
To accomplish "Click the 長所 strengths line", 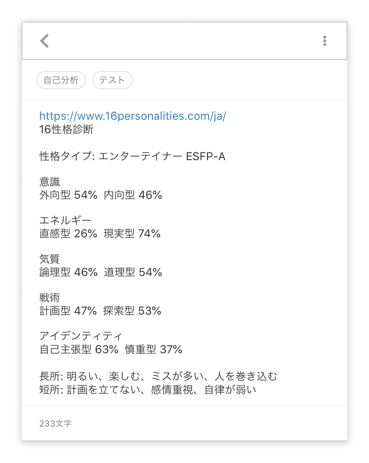I will click(158, 376).
